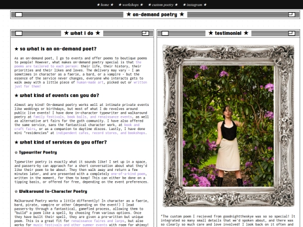Click close box on on-demand poetry title bar
Viewport: 303px width, 227px height.
(19, 15)
